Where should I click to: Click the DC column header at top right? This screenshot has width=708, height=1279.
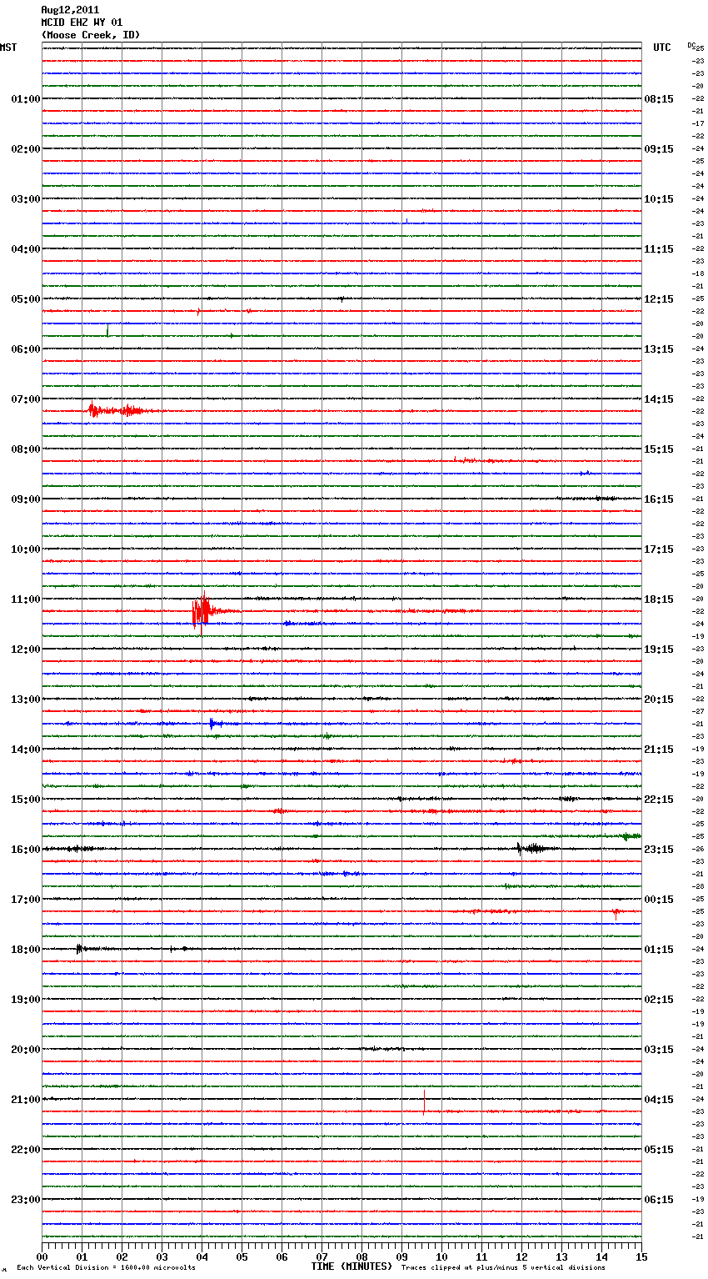(x=691, y=44)
